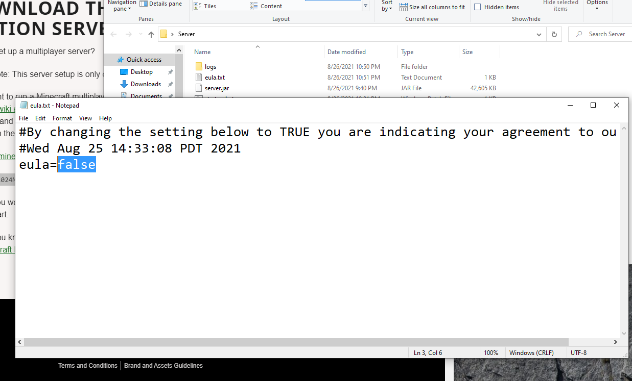Choose the Tiles layout option

(x=205, y=6)
